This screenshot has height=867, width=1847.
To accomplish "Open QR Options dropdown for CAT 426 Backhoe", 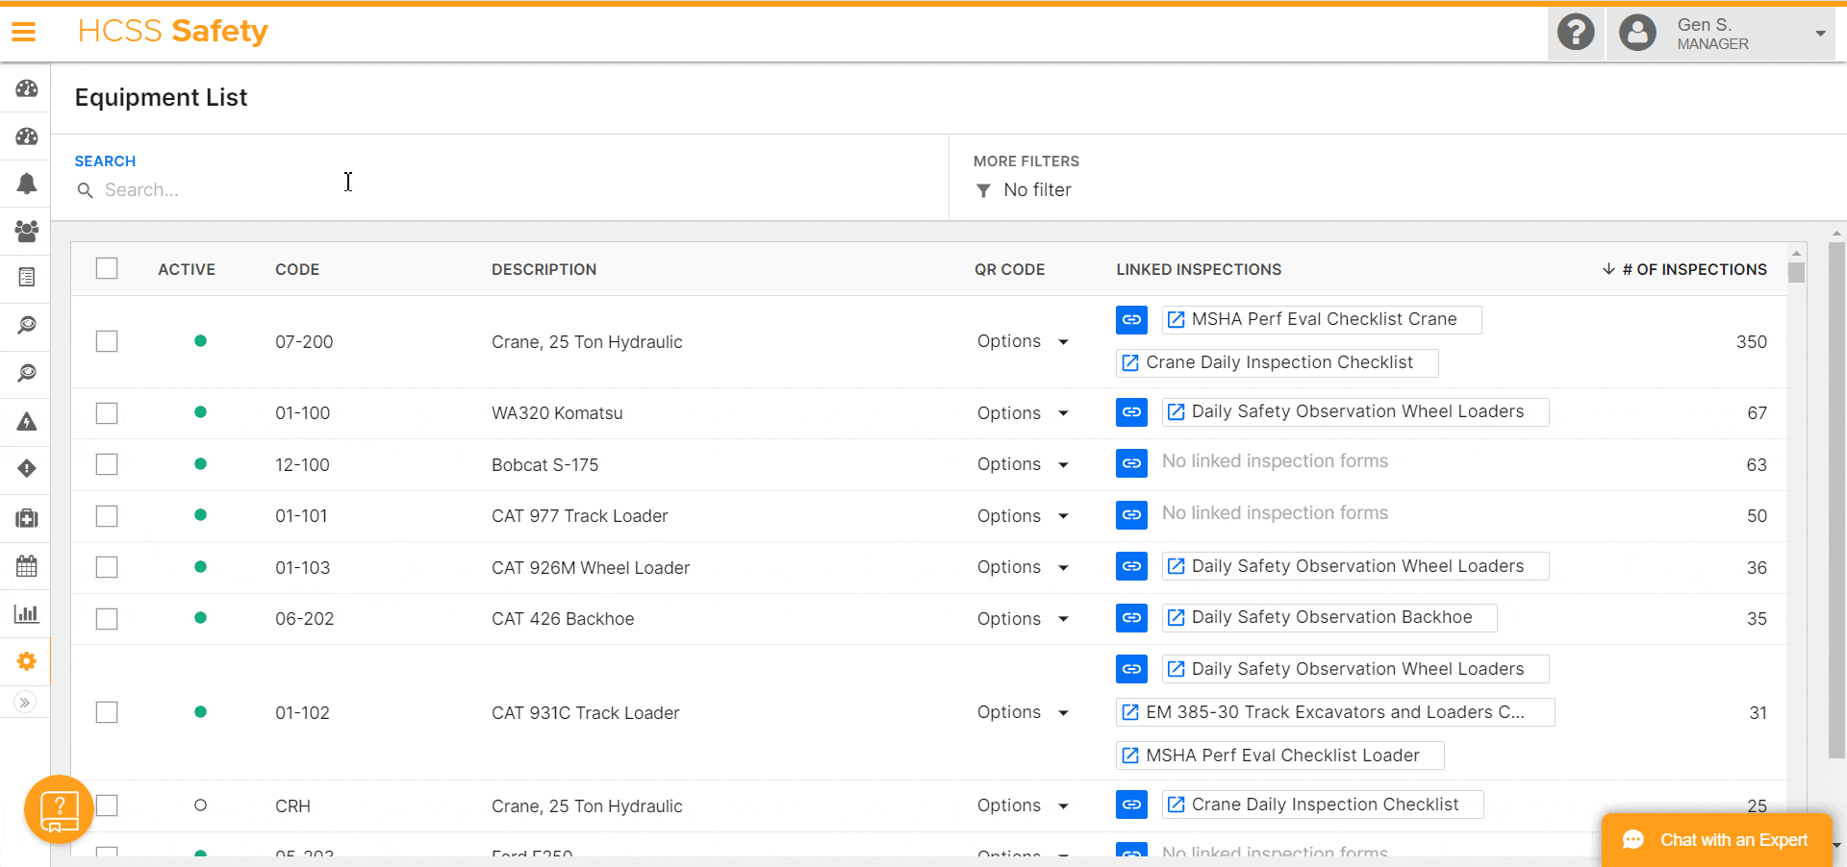I will (1023, 619).
